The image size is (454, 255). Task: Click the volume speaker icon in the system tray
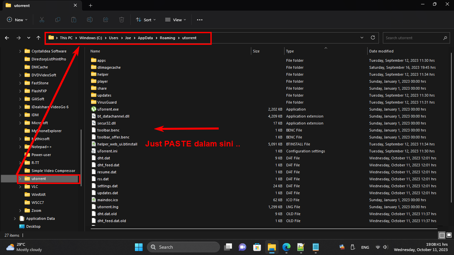coord(385,247)
